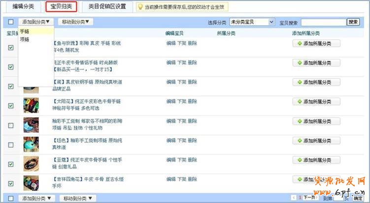The image size is (370, 203).
Task: Expand the top 移动到分类 dropdown
Action: pyautogui.click(x=75, y=22)
